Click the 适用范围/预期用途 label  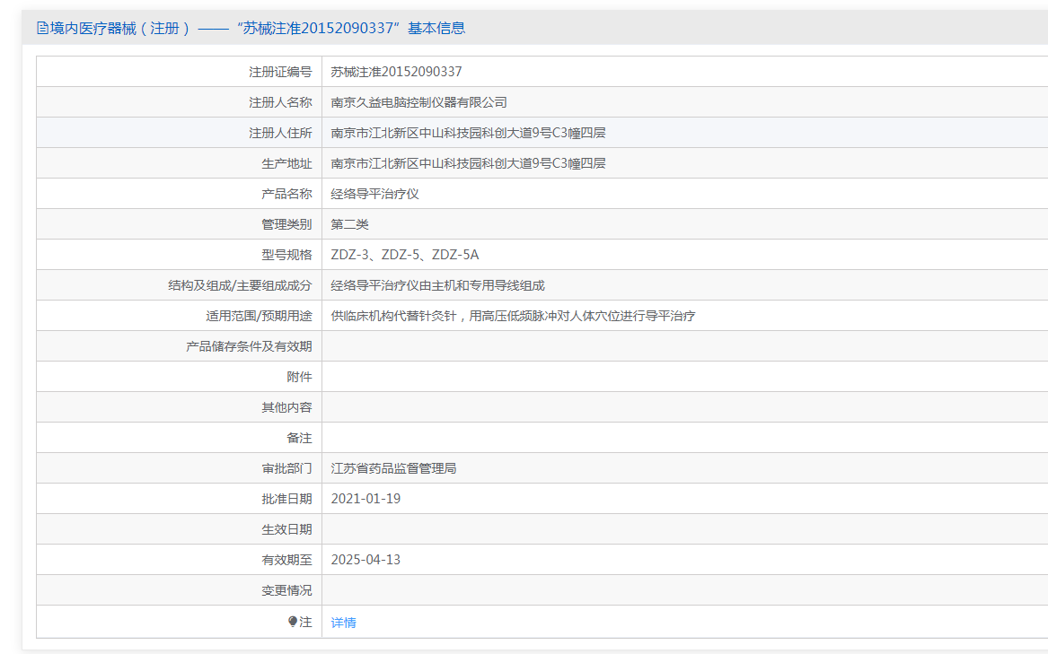click(x=259, y=316)
